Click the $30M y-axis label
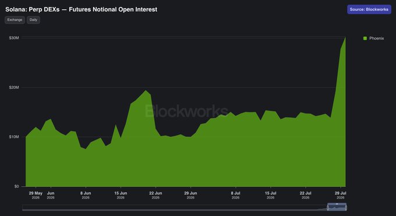396x216 pixels. pyautogui.click(x=14, y=38)
